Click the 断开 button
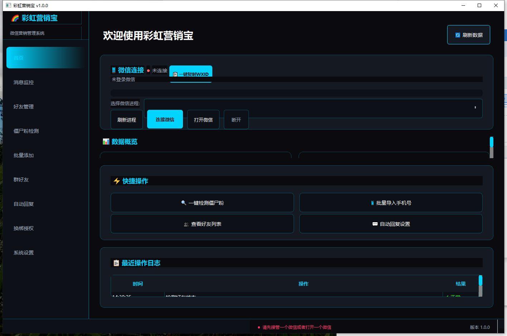Image resolution: width=507 pixels, height=336 pixels. point(236,120)
